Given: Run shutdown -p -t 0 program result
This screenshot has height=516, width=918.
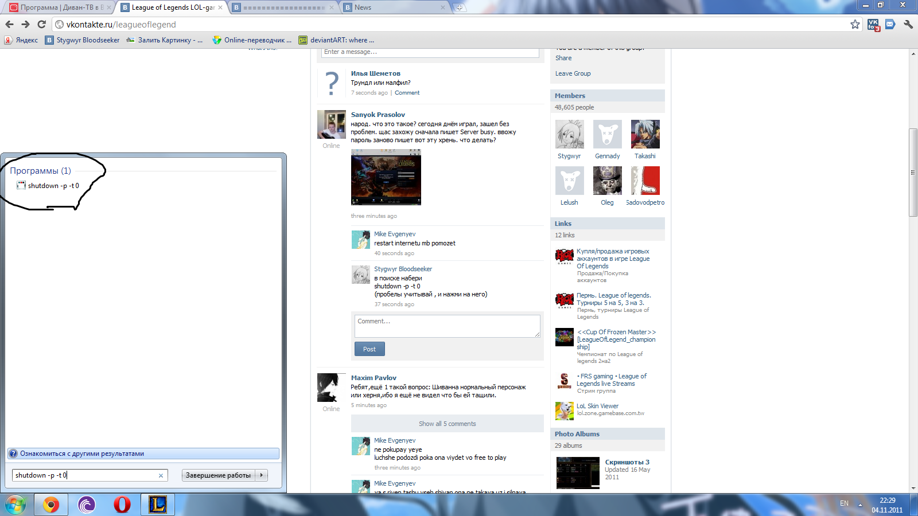Looking at the screenshot, I should pos(48,186).
